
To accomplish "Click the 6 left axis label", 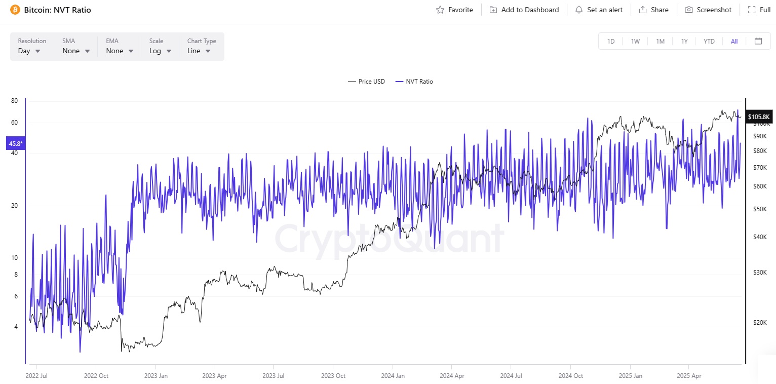I will tap(16, 296).
